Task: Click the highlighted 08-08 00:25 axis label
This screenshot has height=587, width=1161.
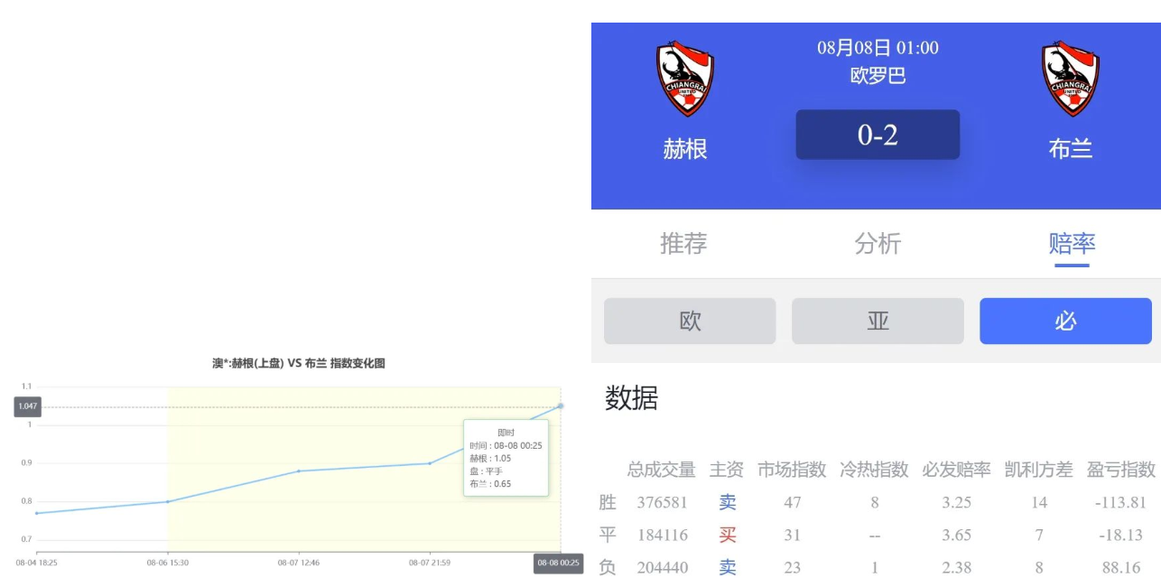Action: [x=559, y=564]
